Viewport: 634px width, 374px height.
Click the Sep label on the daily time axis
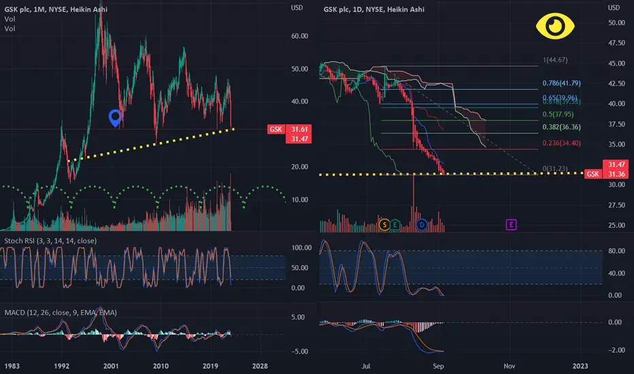[438, 366]
